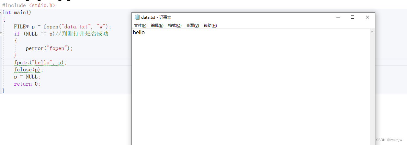The image size is (407, 145).
Task: Minimize the data.txt Notepad window
Action: click(x=338, y=17)
